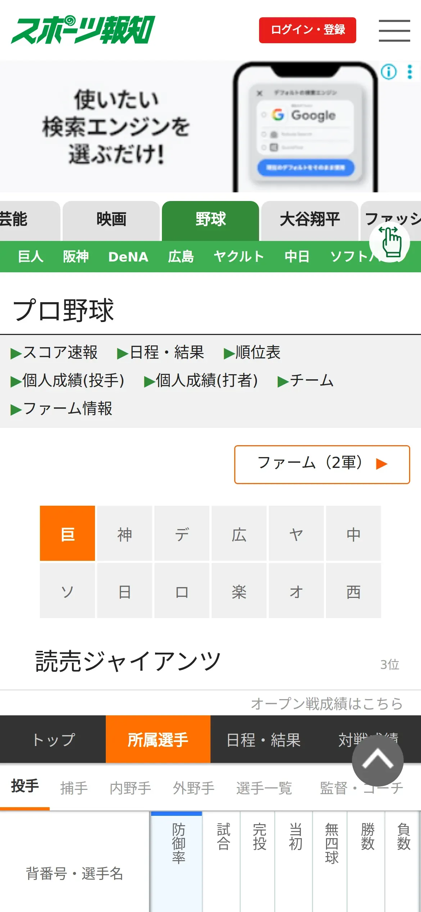Image resolution: width=421 pixels, height=912 pixels.
Task: Tap the swipe hint hand icon
Action: tap(390, 242)
